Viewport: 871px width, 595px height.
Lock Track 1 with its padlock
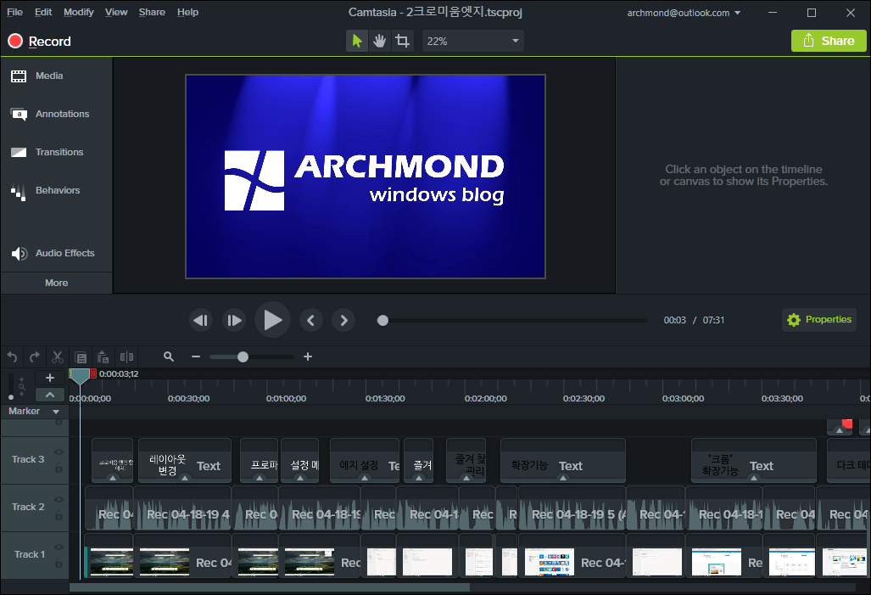[x=59, y=564]
